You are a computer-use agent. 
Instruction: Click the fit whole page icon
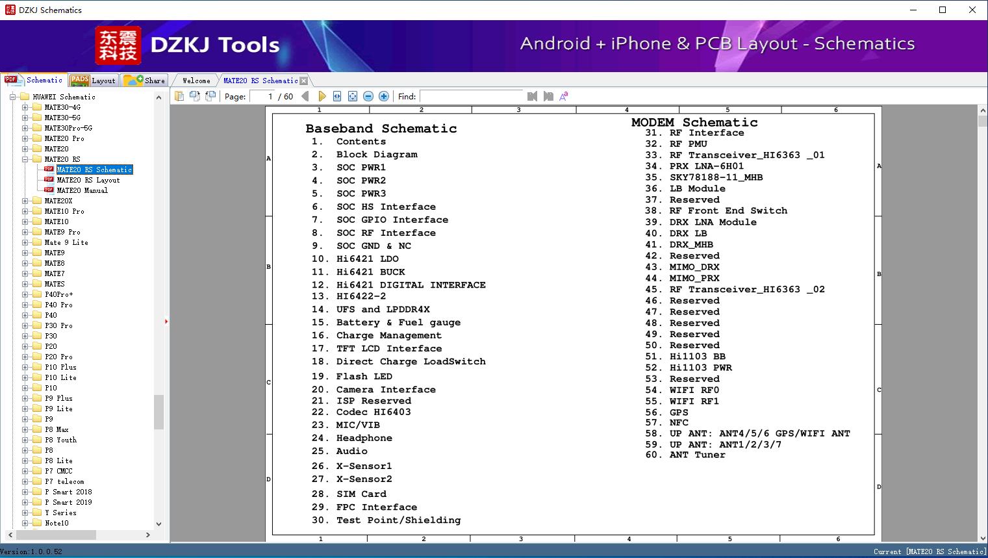coord(353,96)
